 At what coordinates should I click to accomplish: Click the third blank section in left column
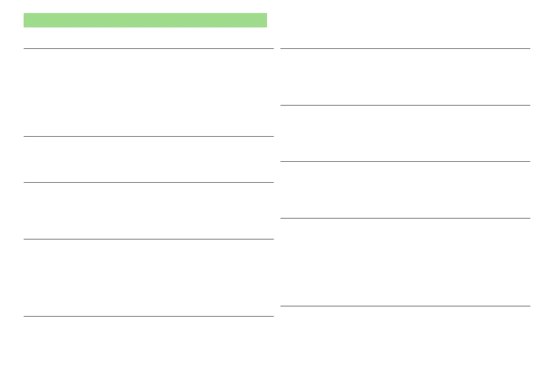[x=149, y=211]
